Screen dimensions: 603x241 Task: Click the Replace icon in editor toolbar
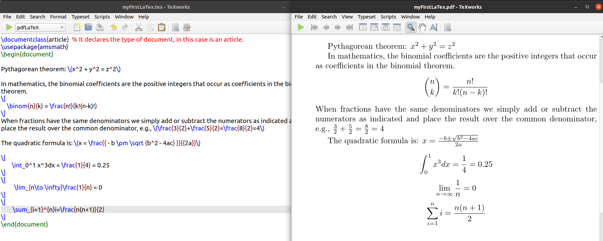[187, 28]
